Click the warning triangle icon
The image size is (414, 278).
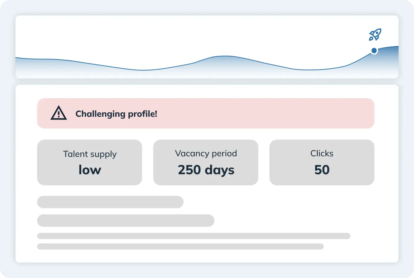pos(59,113)
